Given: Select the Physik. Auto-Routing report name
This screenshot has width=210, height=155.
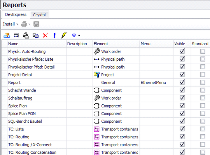Looking at the screenshot, I should tap(27, 51).
